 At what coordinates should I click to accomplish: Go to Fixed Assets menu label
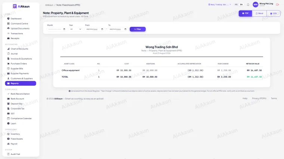click(17, 139)
